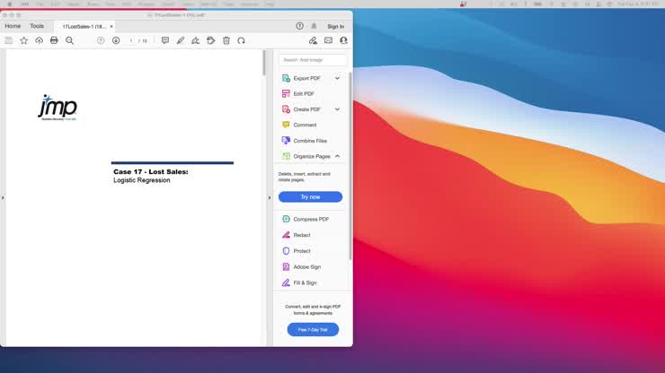
Task: Click the rotate page icon in toolbar
Action: (241, 40)
